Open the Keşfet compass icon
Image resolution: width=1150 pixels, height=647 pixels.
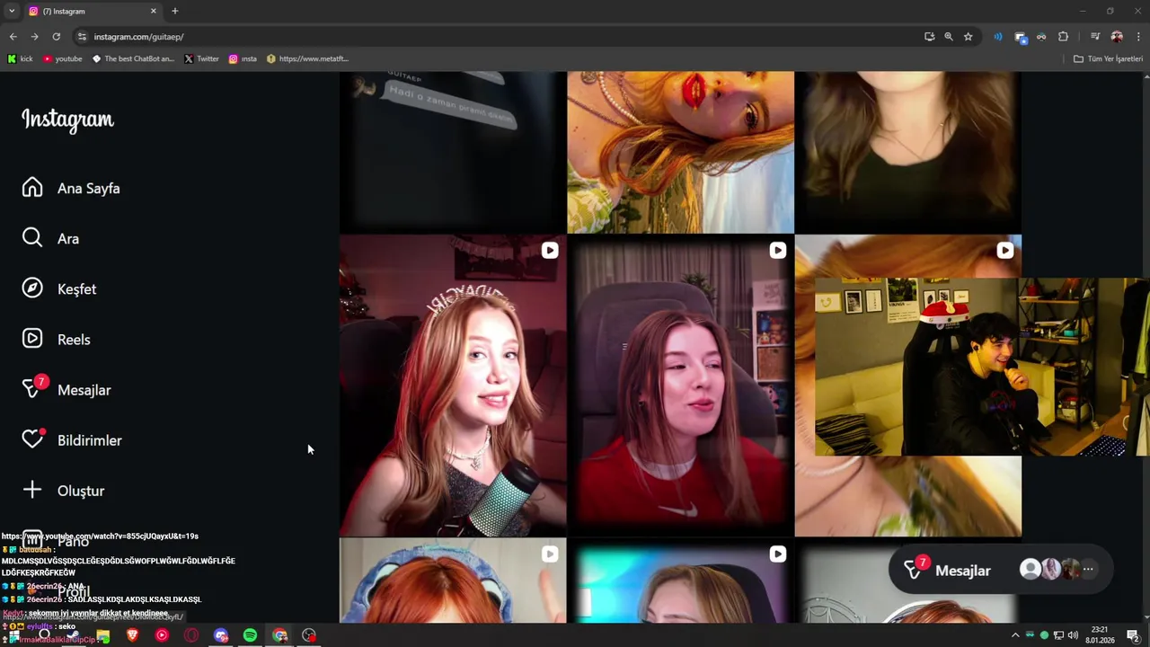coord(32,288)
